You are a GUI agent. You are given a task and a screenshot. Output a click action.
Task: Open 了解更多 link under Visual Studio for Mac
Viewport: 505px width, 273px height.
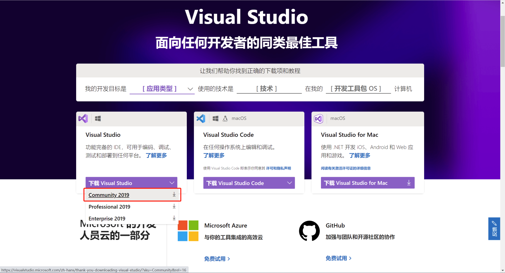coord(360,156)
